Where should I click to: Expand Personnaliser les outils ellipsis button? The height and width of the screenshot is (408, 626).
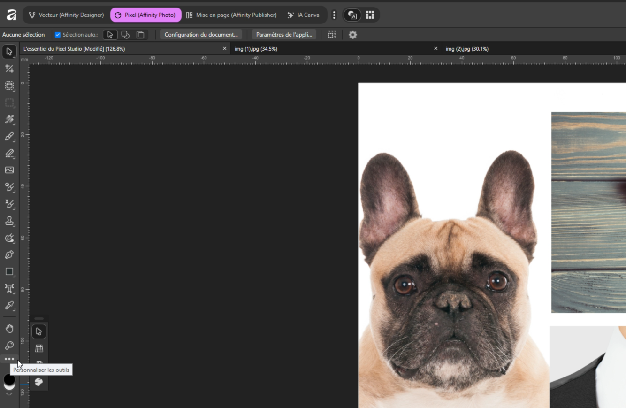9,359
